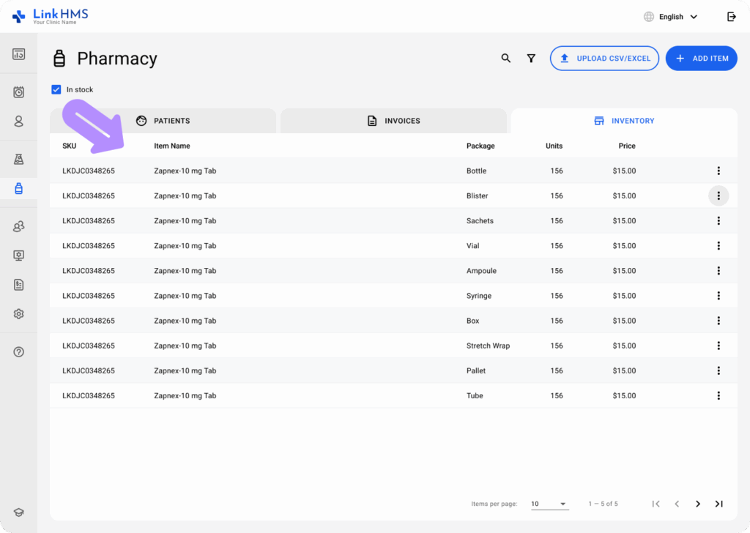Click the search magnifier icon
Screen dimensions: 750x533
[x=505, y=59]
